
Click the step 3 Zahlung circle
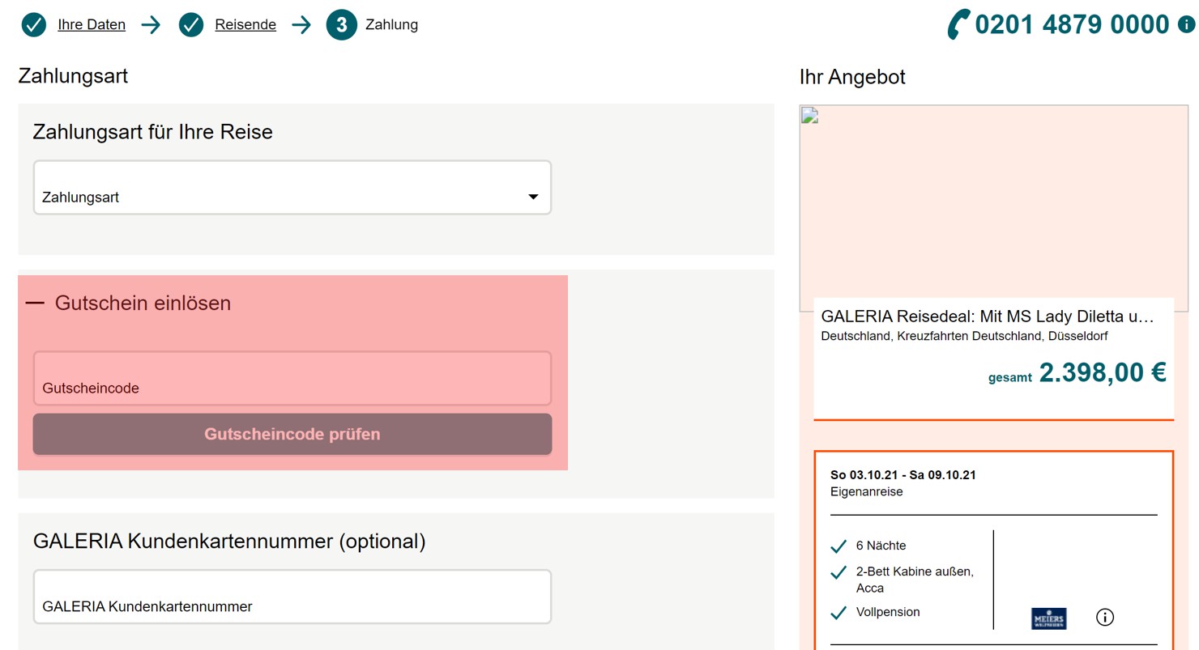point(341,25)
